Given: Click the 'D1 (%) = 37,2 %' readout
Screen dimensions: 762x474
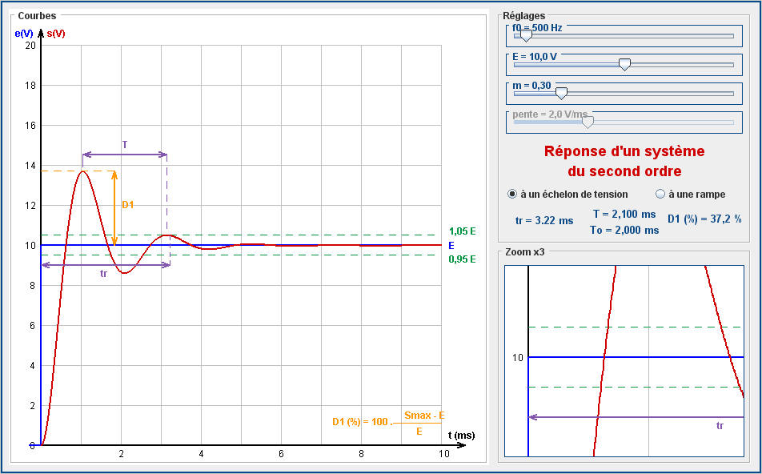Looking at the screenshot, I should (x=704, y=219).
